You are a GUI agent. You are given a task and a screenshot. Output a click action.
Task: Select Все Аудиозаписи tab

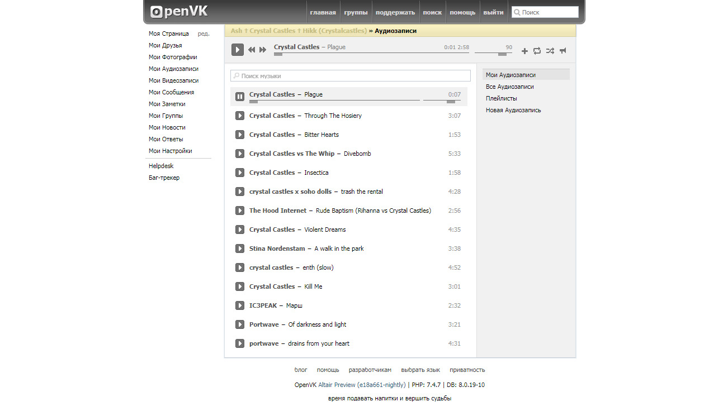click(509, 87)
